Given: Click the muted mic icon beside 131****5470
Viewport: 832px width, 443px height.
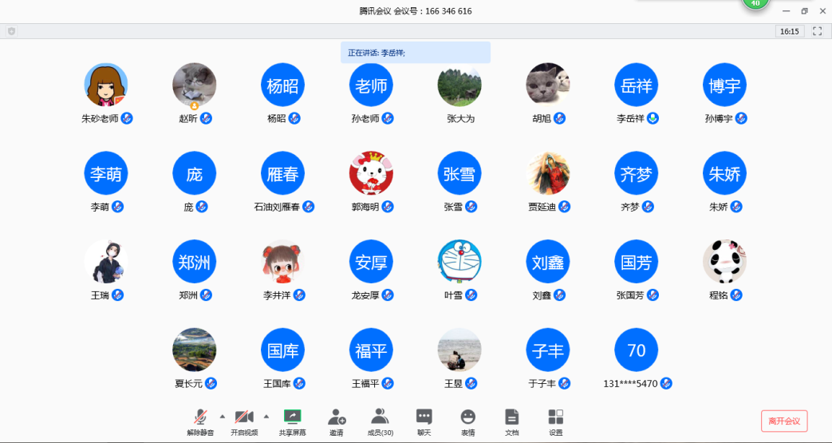Looking at the screenshot, I should point(665,383).
